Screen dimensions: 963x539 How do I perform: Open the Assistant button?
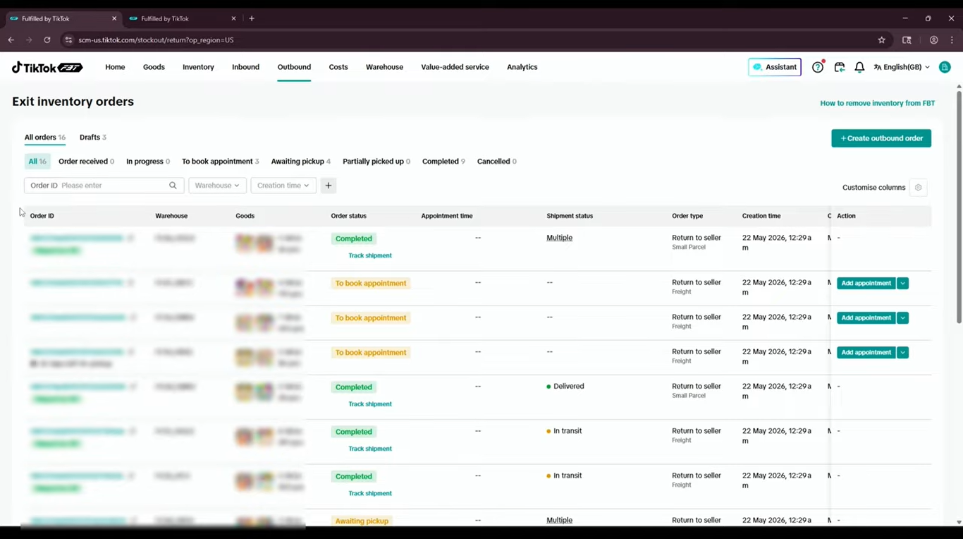point(775,67)
